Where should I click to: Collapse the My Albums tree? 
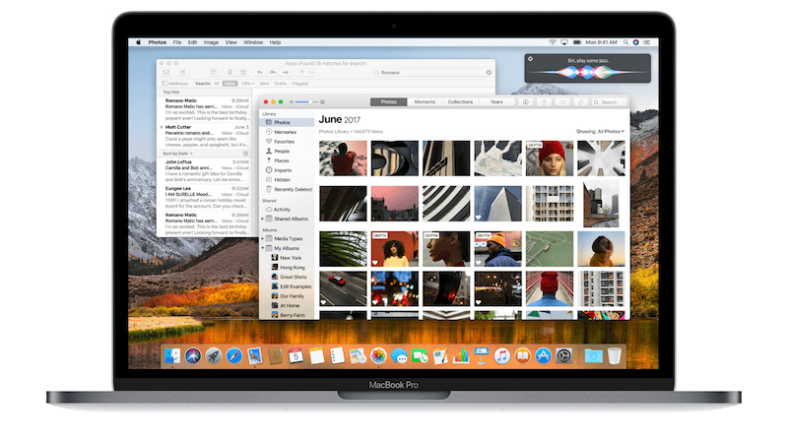coord(263,248)
